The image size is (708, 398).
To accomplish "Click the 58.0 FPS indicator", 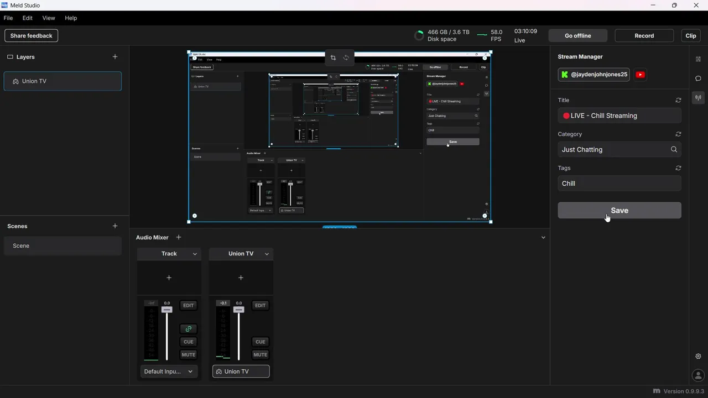I will pyautogui.click(x=490, y=36).
